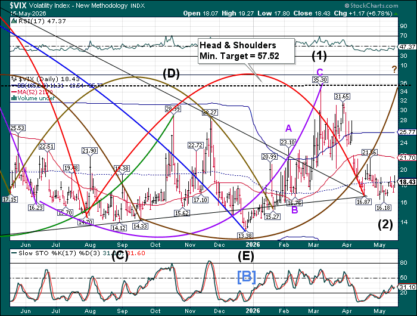The height and width of the screenshot is (316, 417).
Task: Click the blue [B] wave label
Action: tap(247, 277)
